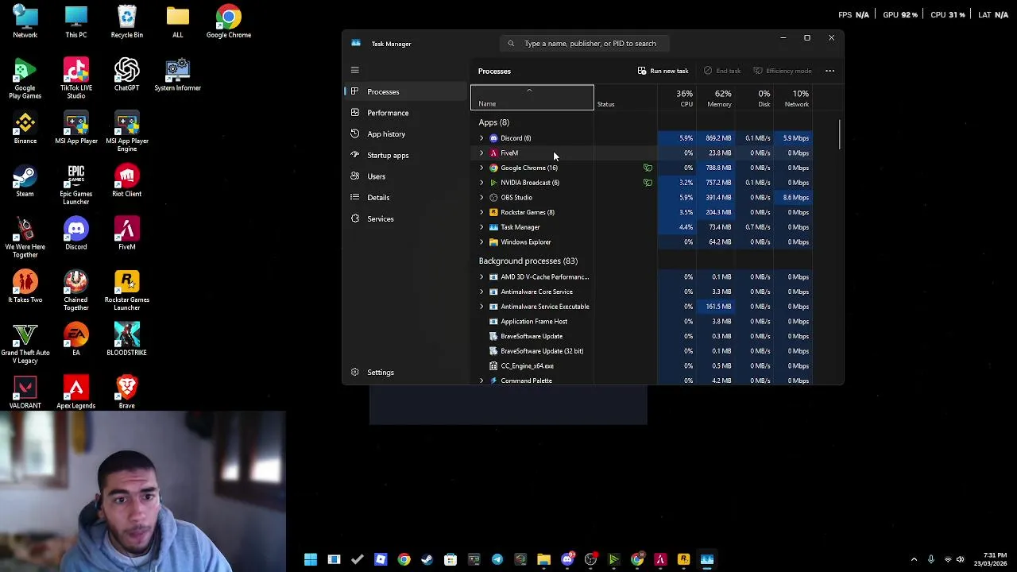Expand the NVIDIA Broadcast (6) group
The image size is (1017, 572).
point(481,183)
